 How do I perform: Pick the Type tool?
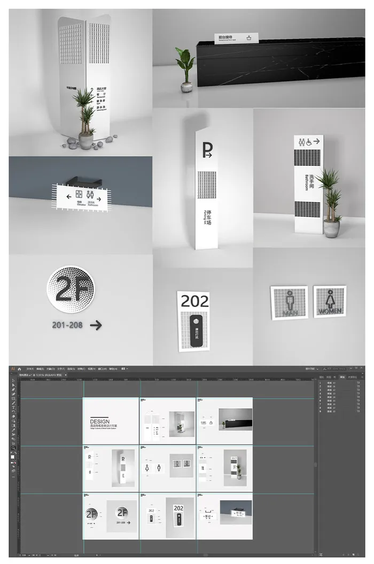13,408
